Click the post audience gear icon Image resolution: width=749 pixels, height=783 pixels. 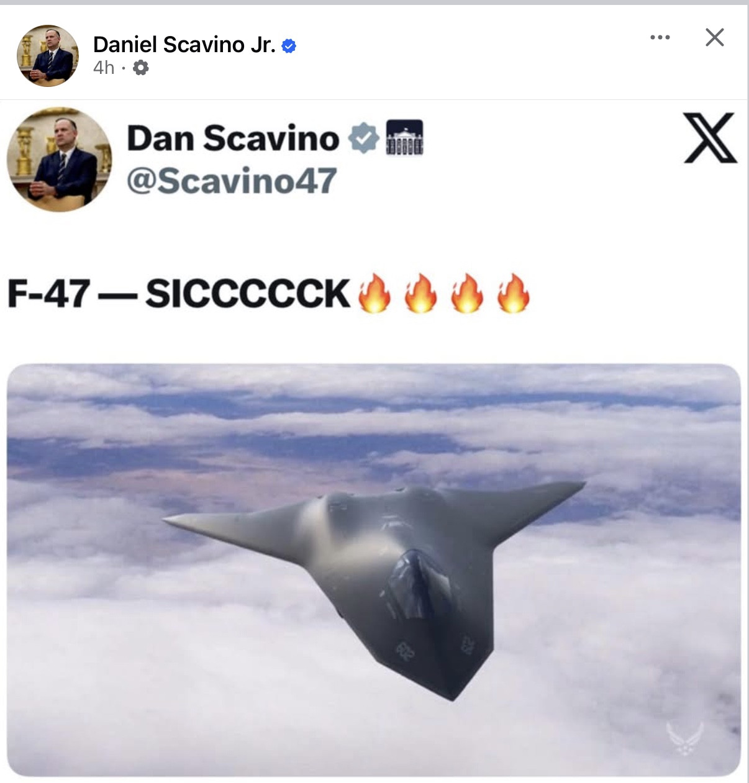pyautogui.click(x=141, y=68)
